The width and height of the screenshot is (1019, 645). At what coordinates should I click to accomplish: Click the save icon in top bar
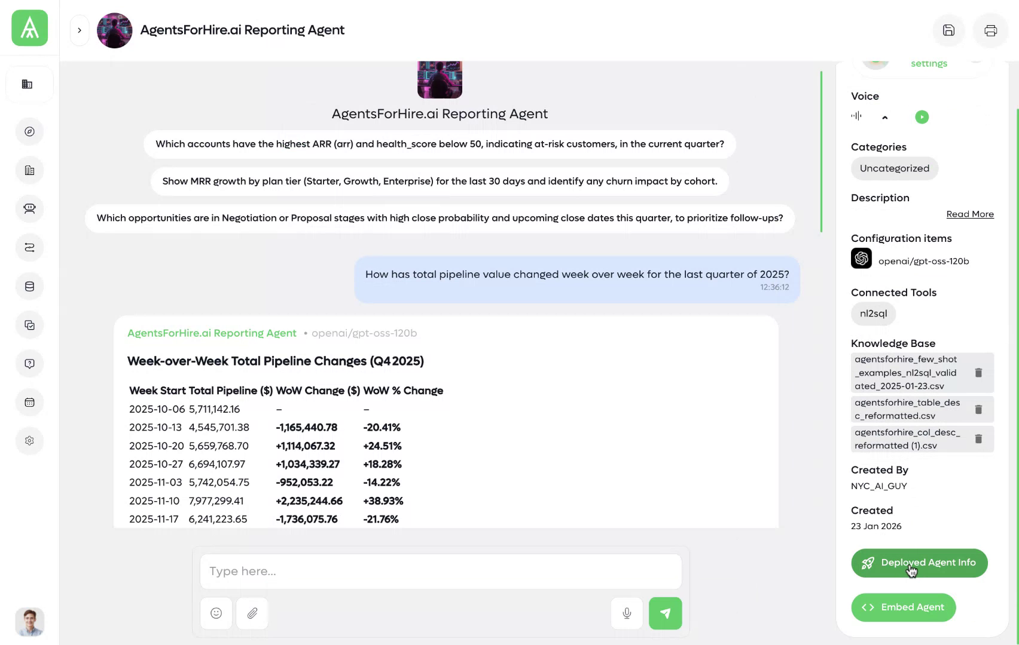tap(948, 30)
